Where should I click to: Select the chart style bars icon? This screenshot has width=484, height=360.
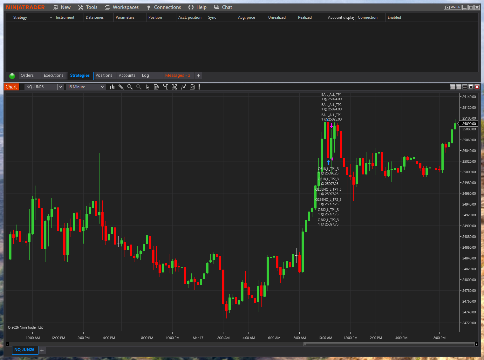(x=112, y=87)
